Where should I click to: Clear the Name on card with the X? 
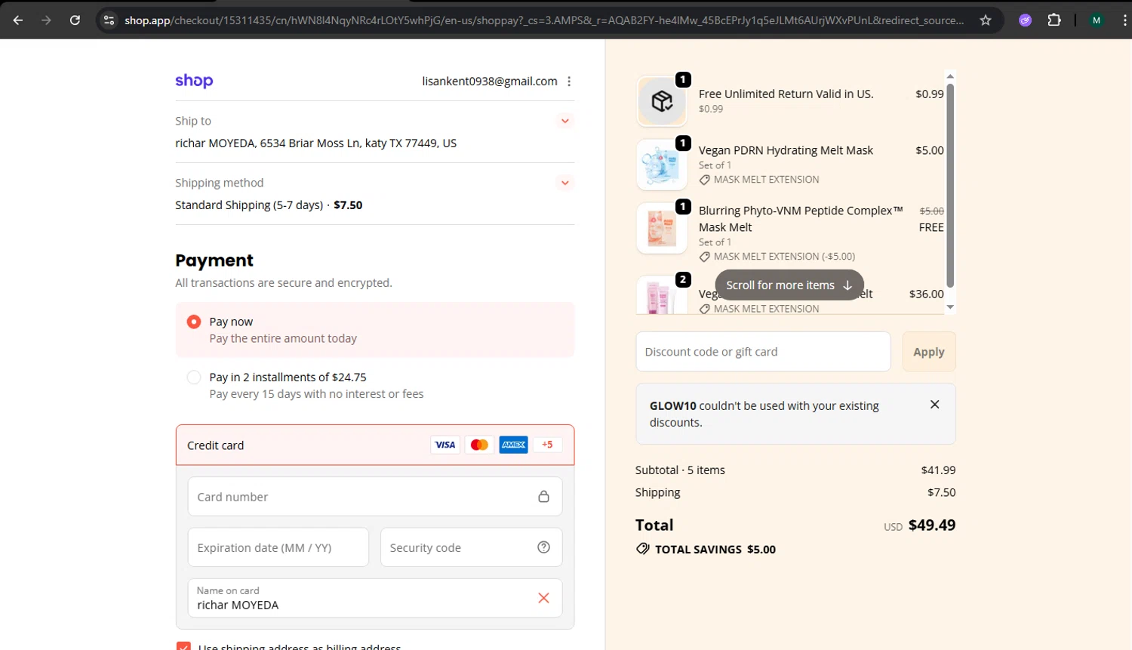click(543, 598)
